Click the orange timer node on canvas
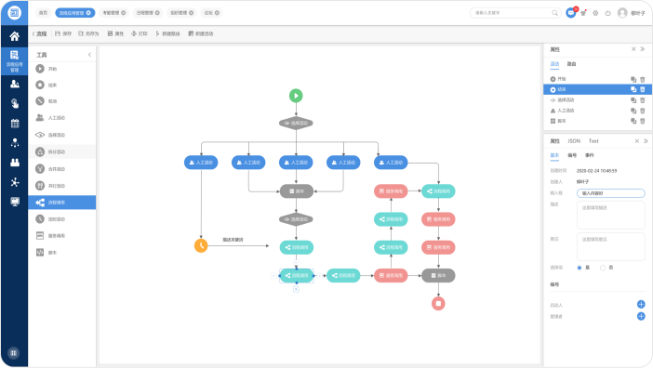The image size is (653, 368). (x=201, y=245)
